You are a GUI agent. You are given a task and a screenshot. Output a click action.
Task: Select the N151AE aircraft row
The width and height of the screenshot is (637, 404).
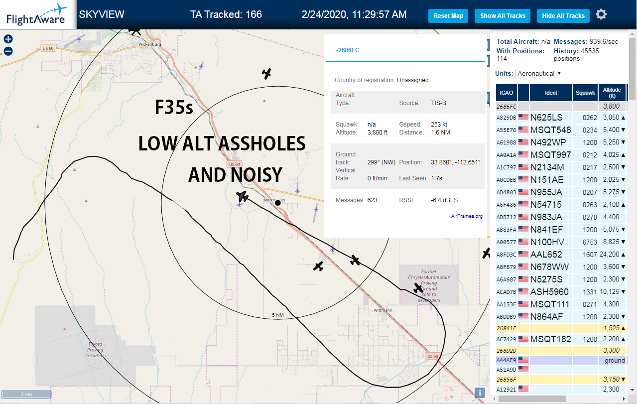tap(561, 180)
